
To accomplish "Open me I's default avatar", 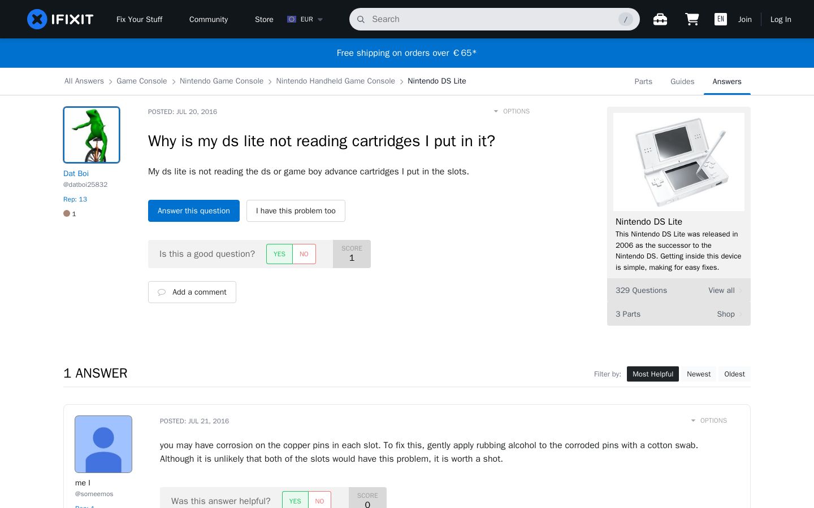I will [x=103, y=444].
